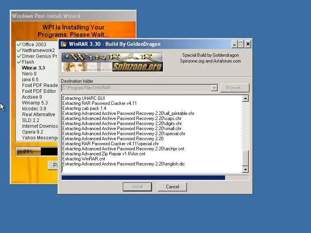Viewport: 311px width, 233px height.
Task: Click 'Extracting UHARC GUI' log line
Action: tap(84, 98)
